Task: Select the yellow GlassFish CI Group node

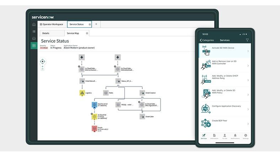Action: click(94, 117)
